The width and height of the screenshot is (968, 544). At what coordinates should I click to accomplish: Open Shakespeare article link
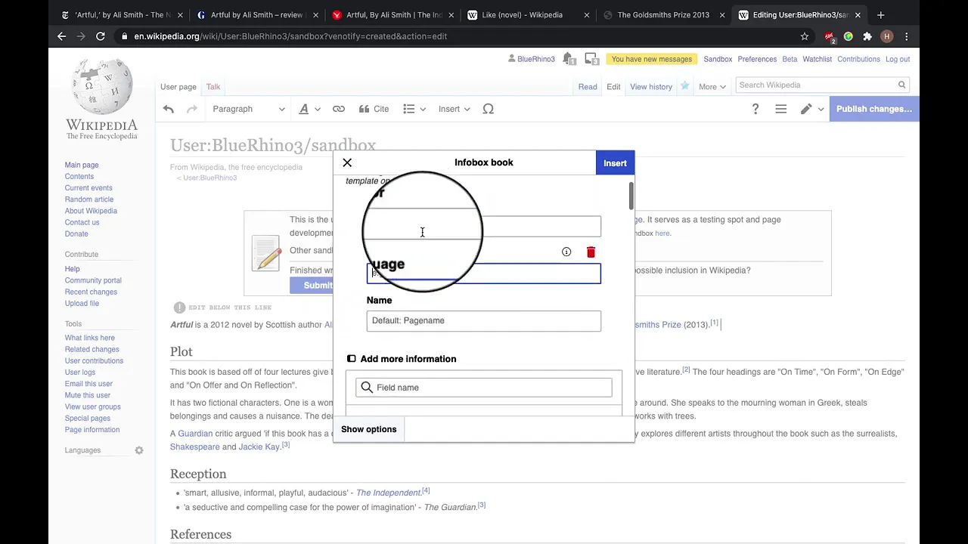coord(194,447)
